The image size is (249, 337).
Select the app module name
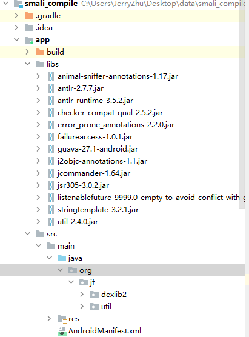click(42, 41)
